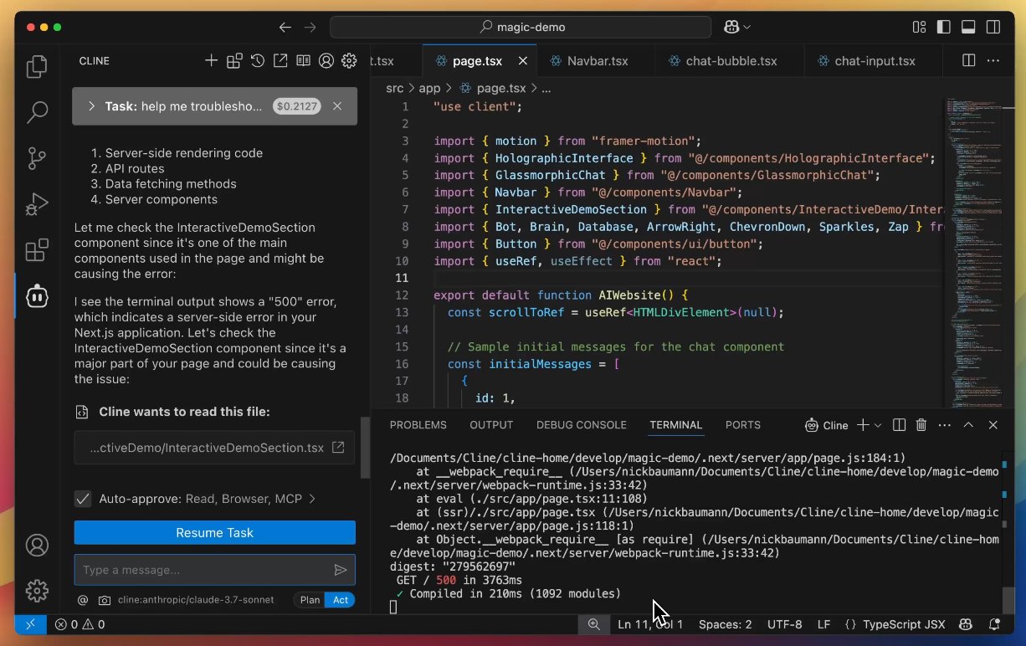Screen dimensions: 1026x646
Task: Switch to the page.tsx tab
Action: [477, 61]
